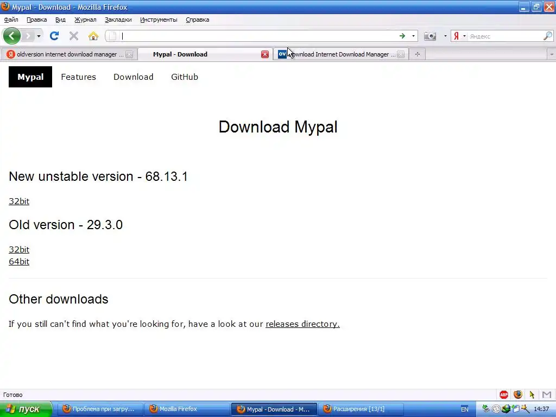Open the dropdown next to camera icon
The width and height of the screenshot is (556, 417).
coord(445,36)
